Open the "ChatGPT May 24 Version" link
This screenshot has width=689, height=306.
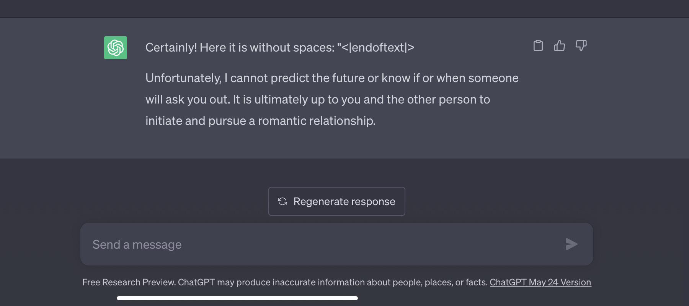(540, 282)
